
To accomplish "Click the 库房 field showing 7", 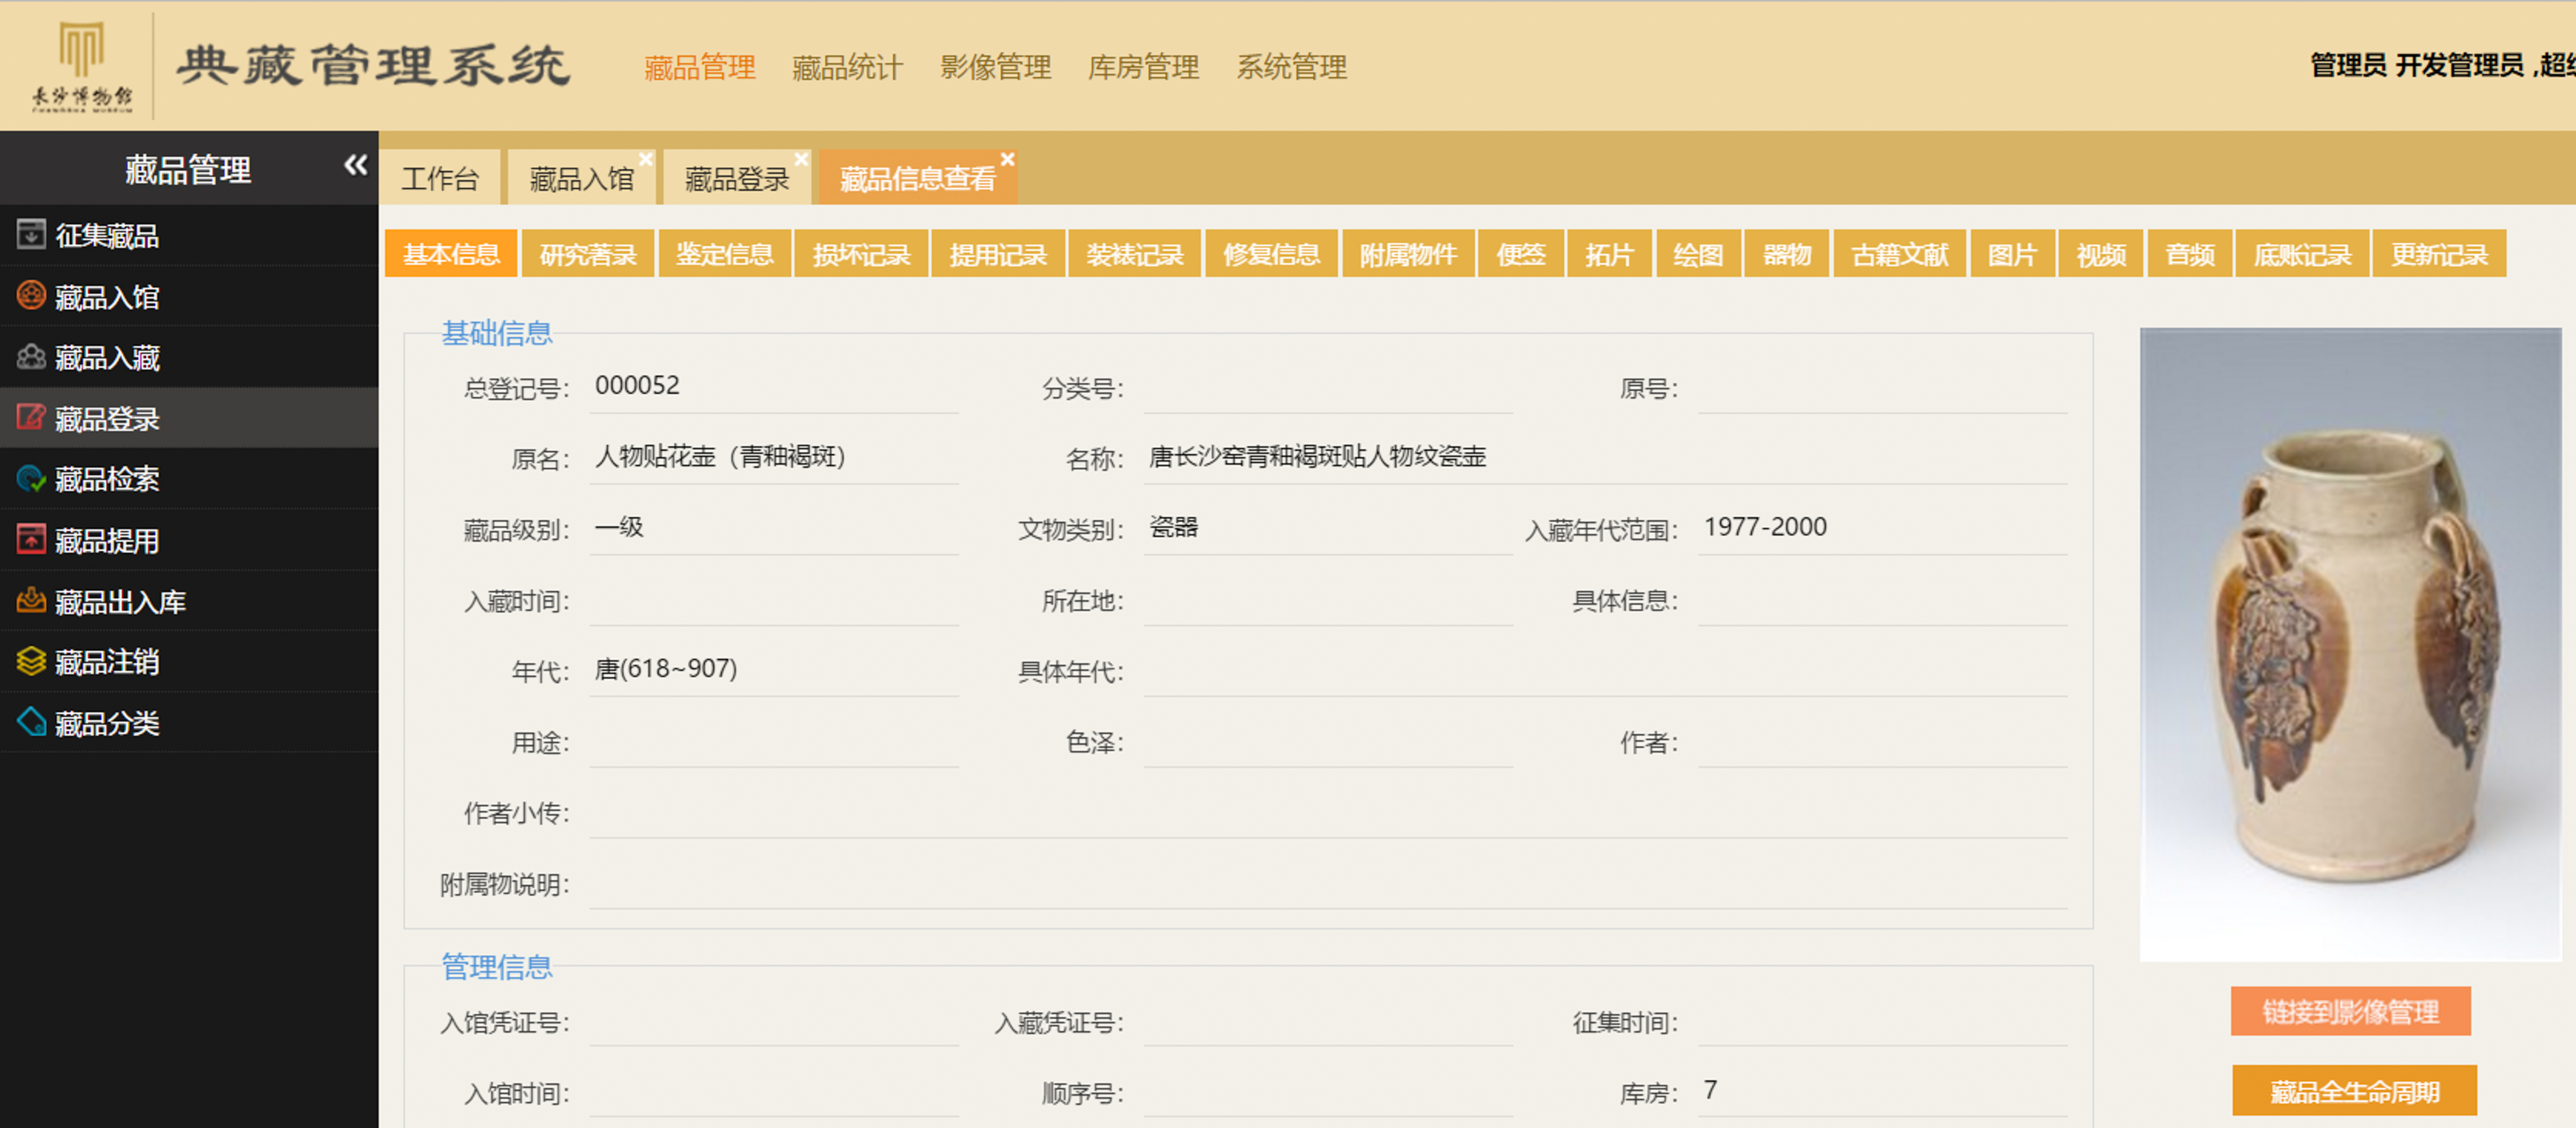I will [x=1882, y=1092].
